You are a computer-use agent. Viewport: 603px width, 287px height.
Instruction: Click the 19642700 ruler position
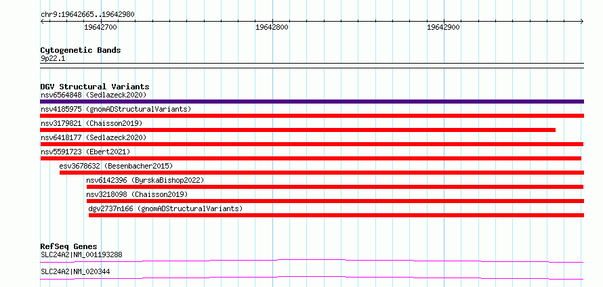[x=101, y=27]
